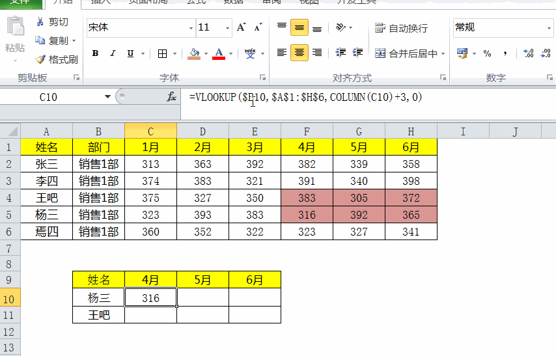
Task: Toggle Underline formatting
Action: pyautogui.click(x=130, y=53)
